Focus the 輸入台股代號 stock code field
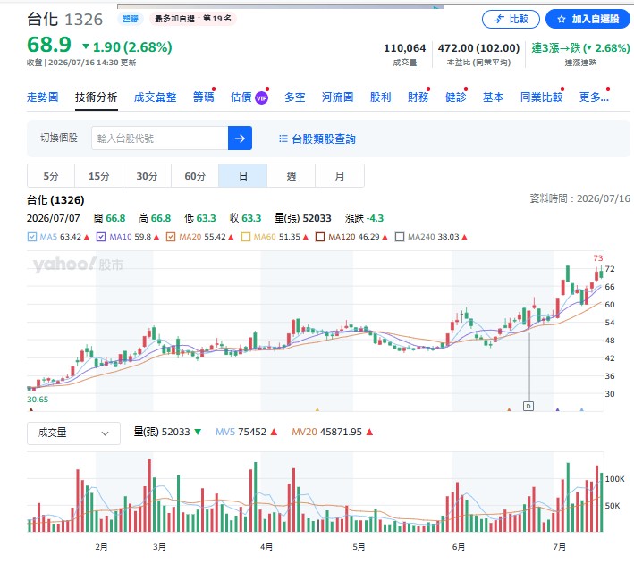 (160, 139)
